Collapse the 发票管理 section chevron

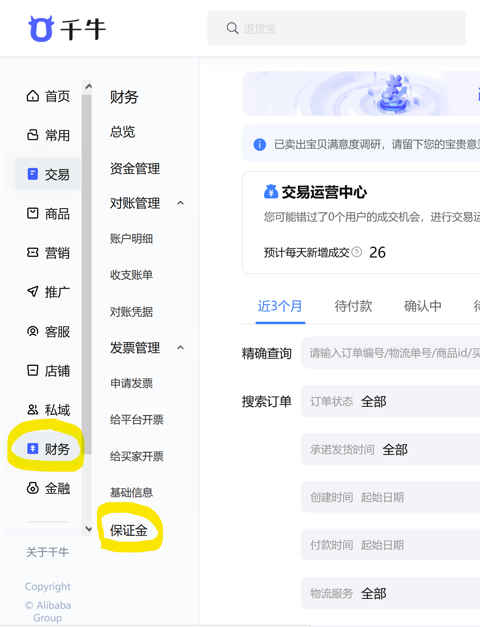181,348
